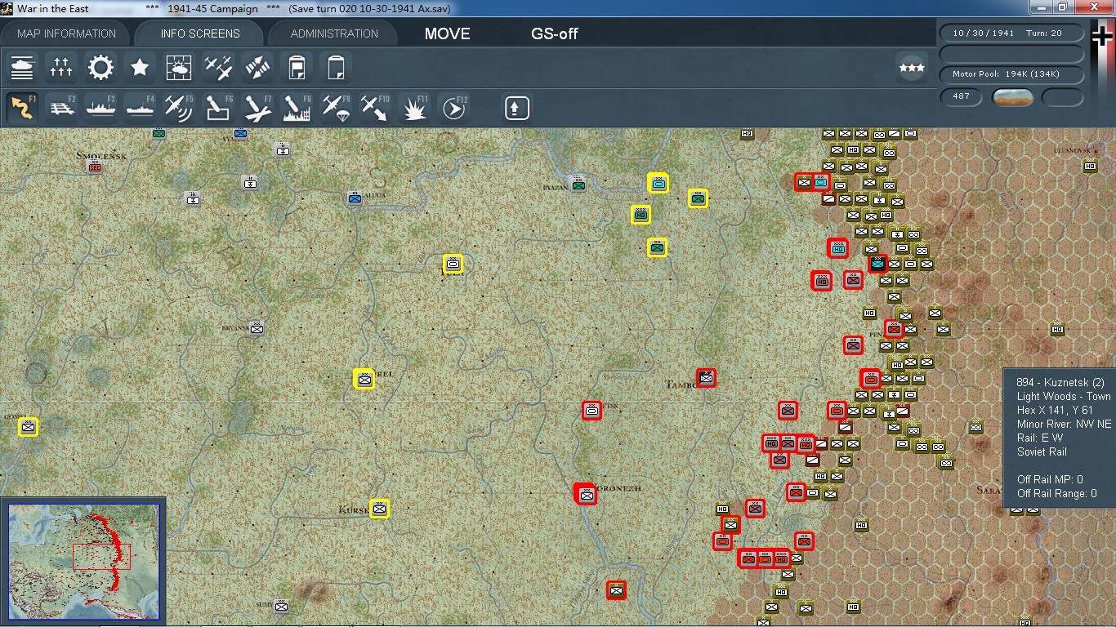Click the 'Off Rail Range: 0' line
This screenshot has height=627, width=1116.
pos(1057,493)
